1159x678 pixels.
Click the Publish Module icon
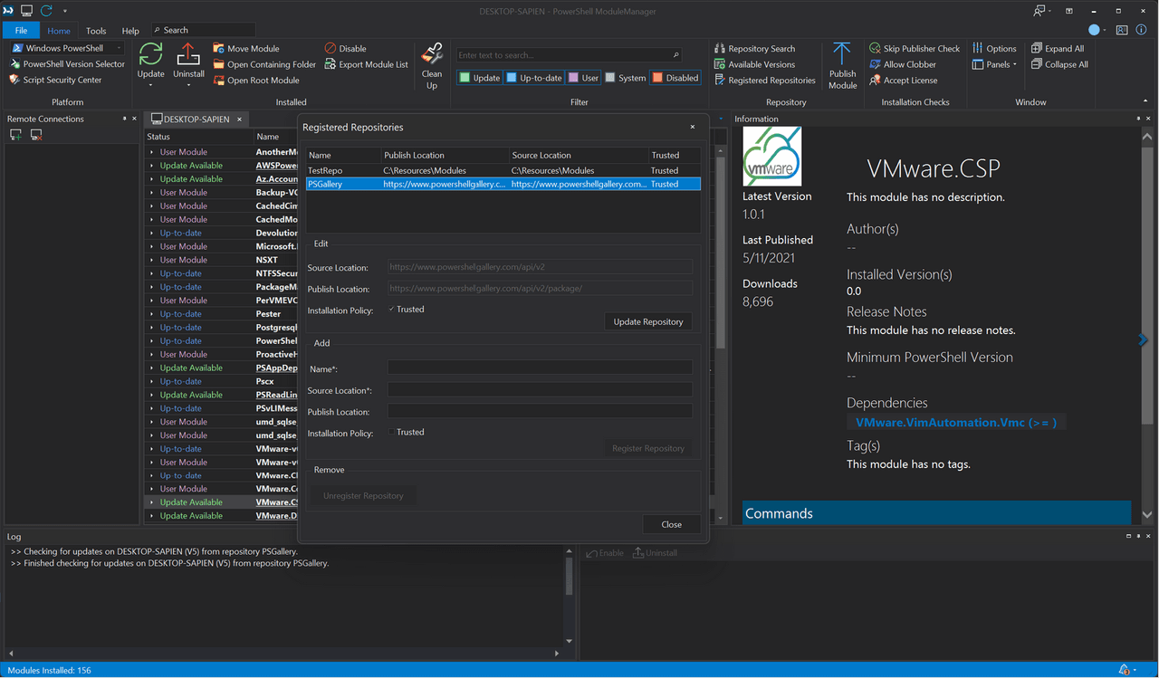(842, 54)
